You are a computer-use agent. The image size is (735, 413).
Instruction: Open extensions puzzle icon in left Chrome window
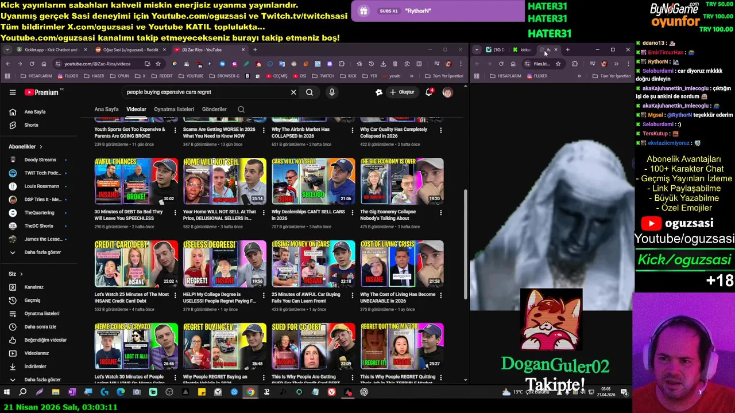point(341,64)
